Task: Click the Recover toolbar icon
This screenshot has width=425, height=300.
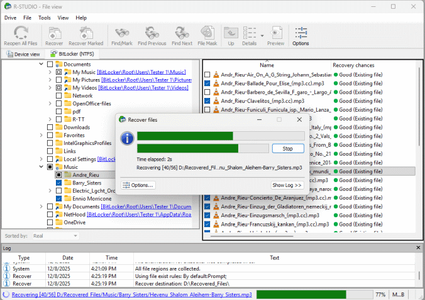Action: point(54,32)
